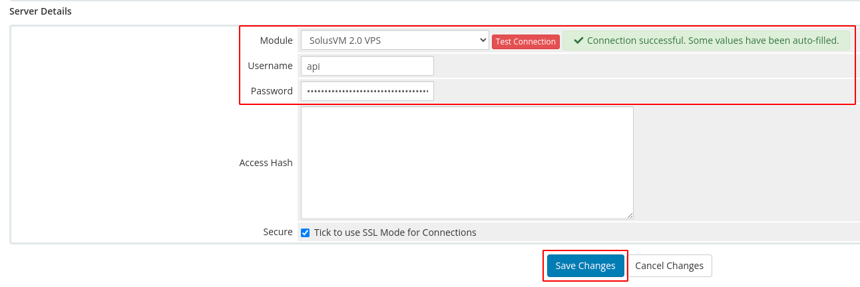860x287 pixels.
Task: Click inside the empty Access Hash textarea
Action: pos(467,163)
